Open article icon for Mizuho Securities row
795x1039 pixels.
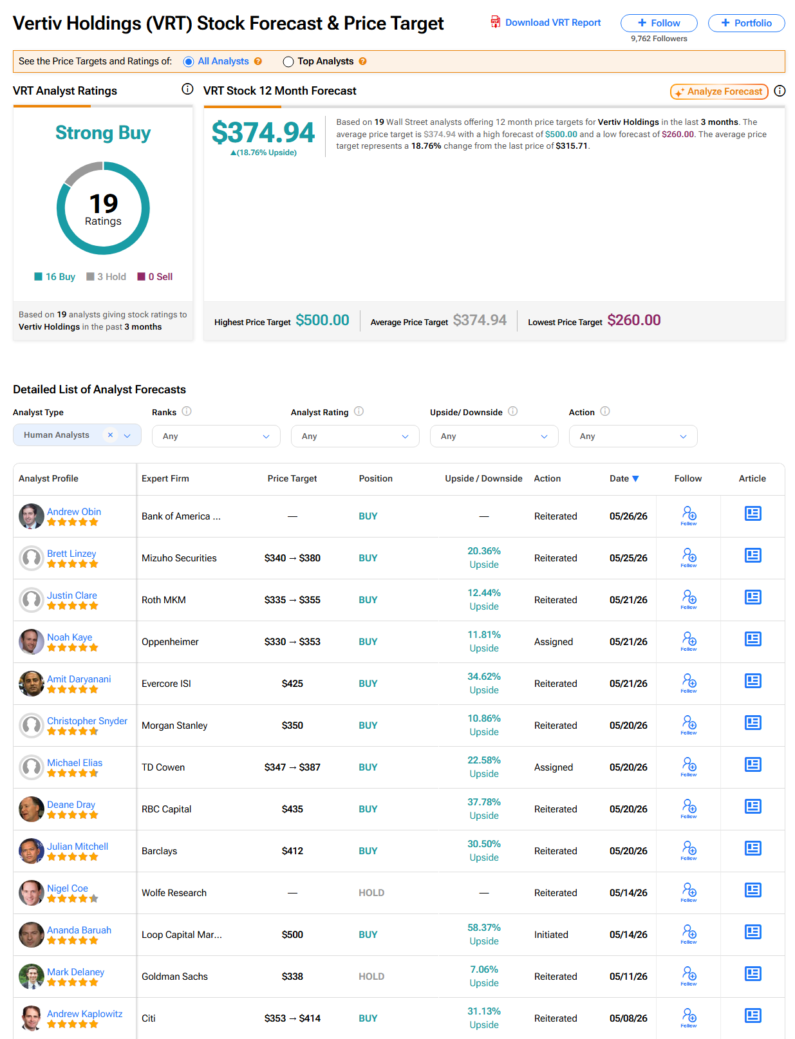click(x=753, y=556)
